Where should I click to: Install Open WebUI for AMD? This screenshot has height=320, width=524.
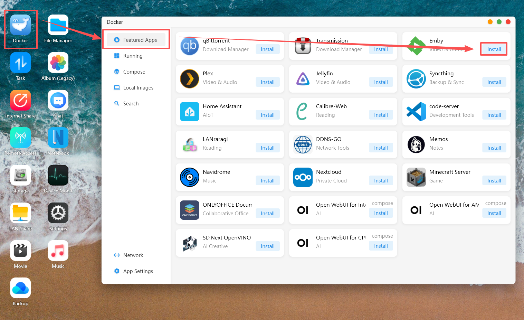pos(494,213)
